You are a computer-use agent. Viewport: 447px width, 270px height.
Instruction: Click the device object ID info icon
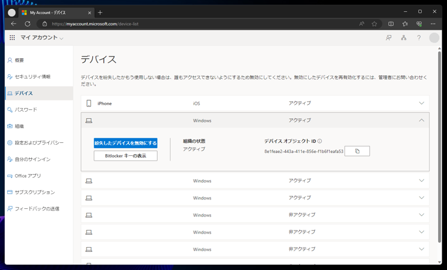click(319, 141)
